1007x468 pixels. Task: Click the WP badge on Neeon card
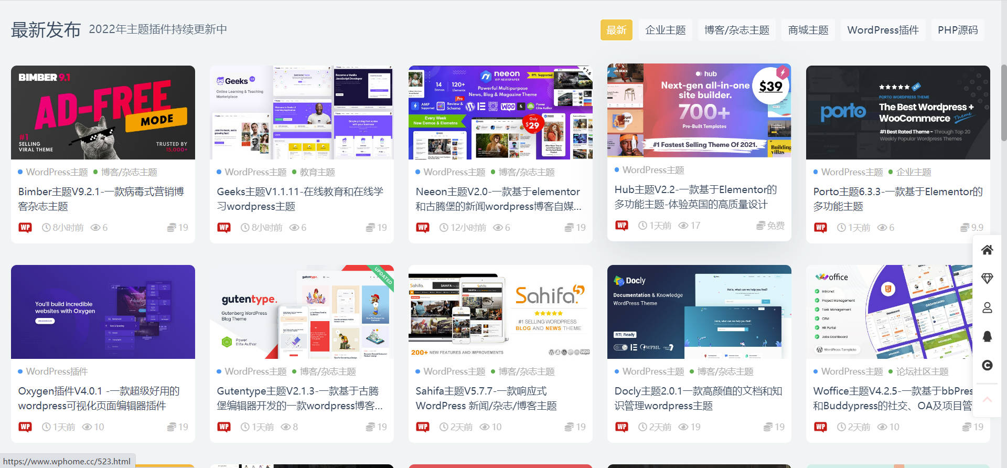coord(423,227)
